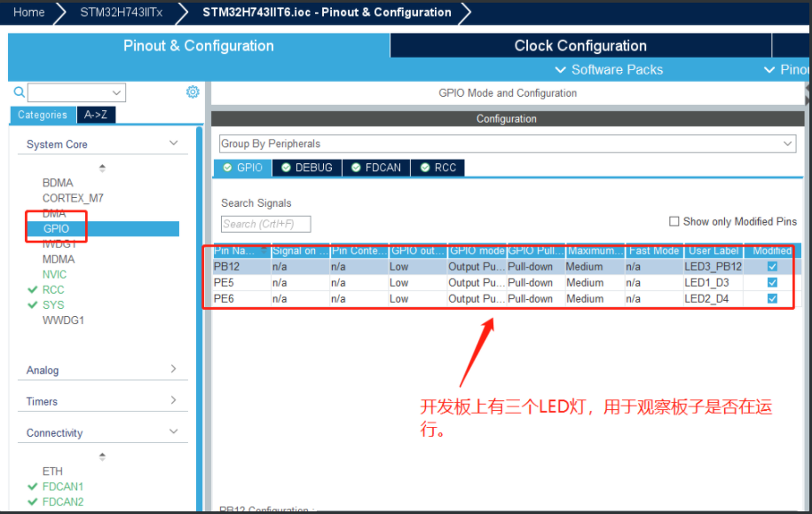Viewport: 812px width, 514px height.
Task: Open the categories settings gear icon
Action: point(193,91)
